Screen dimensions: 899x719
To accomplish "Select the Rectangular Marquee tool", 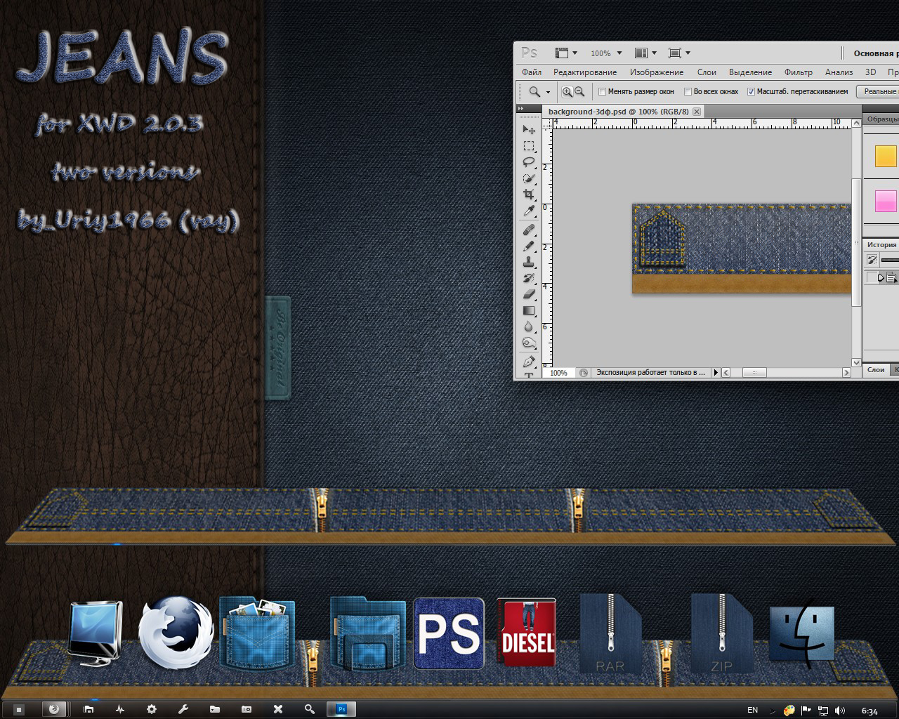I will pyautogui.click(x=529, y=146).
